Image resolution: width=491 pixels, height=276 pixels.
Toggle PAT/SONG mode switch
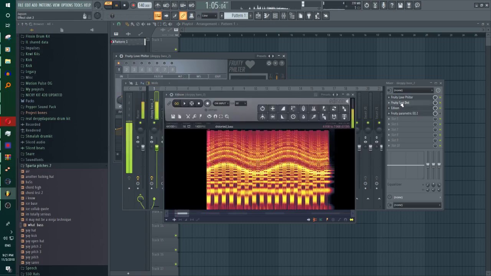click(108, 5)
